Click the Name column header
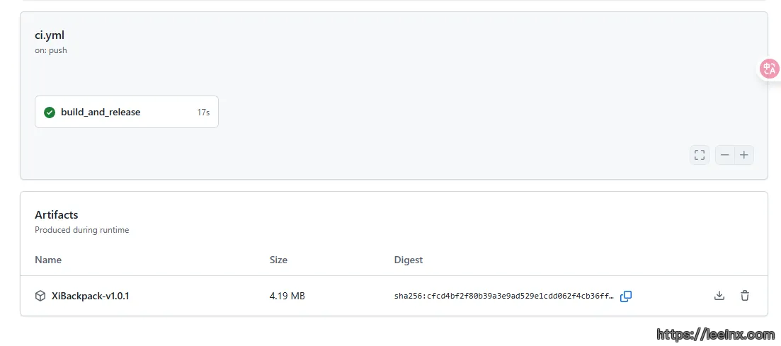Screen dimensions: 781x346 [48, 260]
